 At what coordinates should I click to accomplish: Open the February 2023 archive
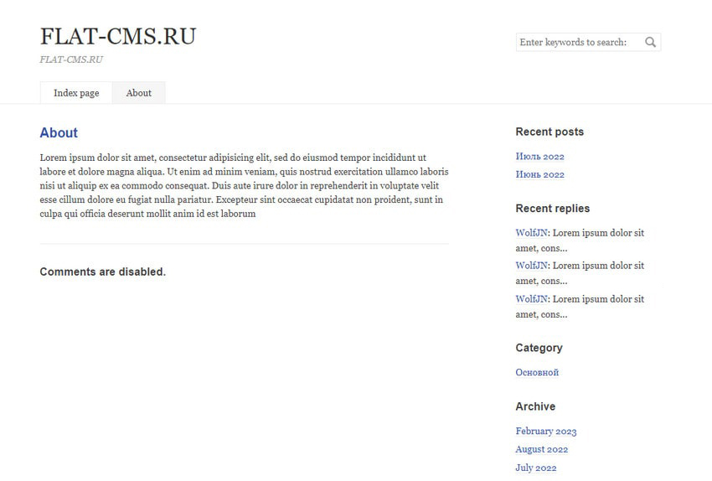(x=546, y=431)
